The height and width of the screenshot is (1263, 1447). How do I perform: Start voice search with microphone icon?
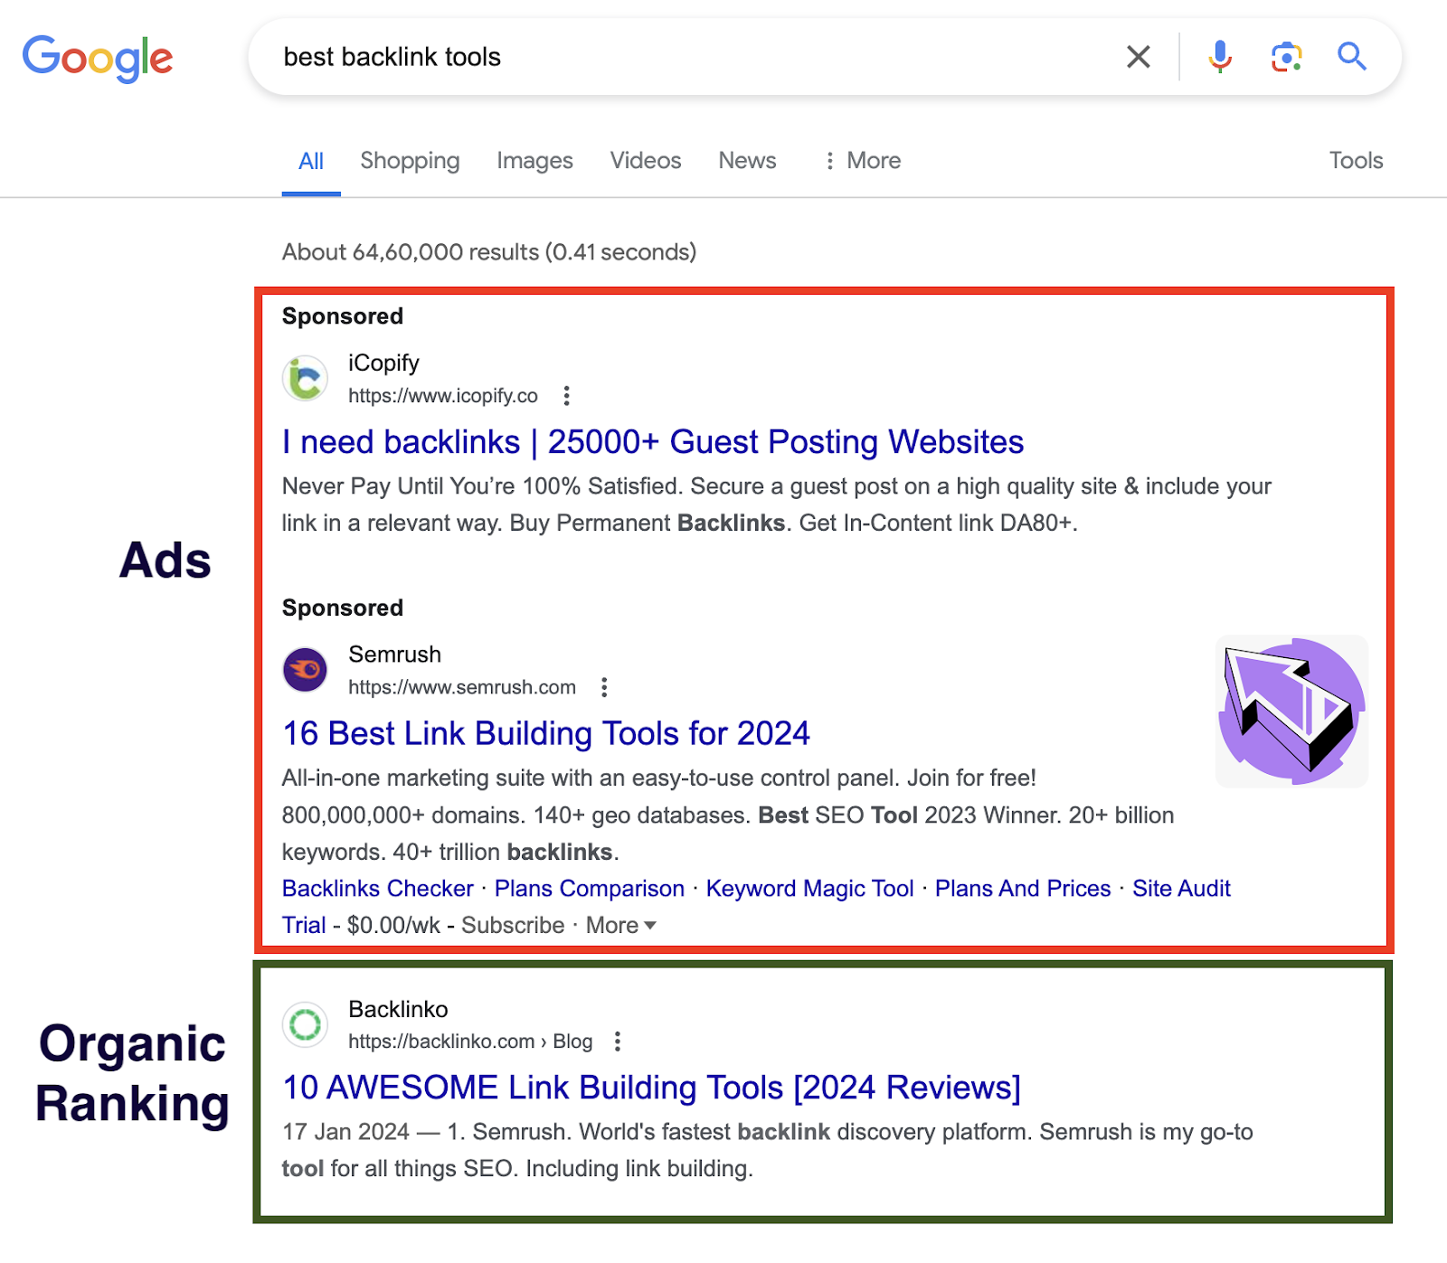[x=1219, y=57]
